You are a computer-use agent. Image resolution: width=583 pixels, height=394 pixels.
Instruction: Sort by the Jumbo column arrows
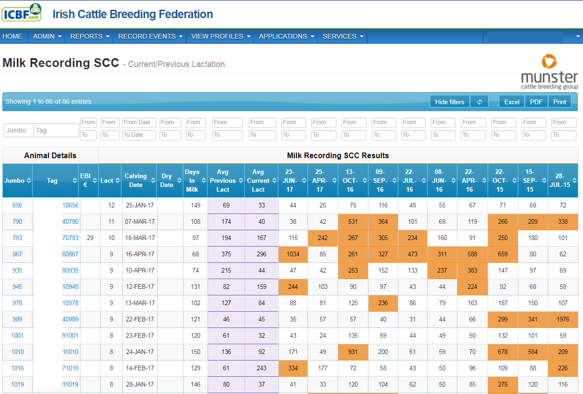[29, 180]
